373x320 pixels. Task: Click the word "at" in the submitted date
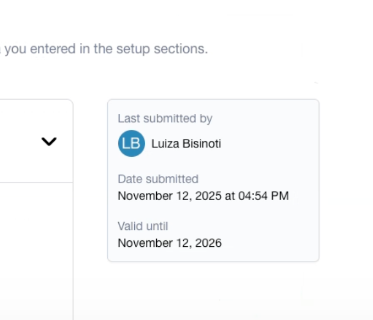coord(230,196)
